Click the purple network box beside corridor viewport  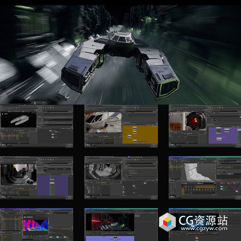click(x=53, y=185)
